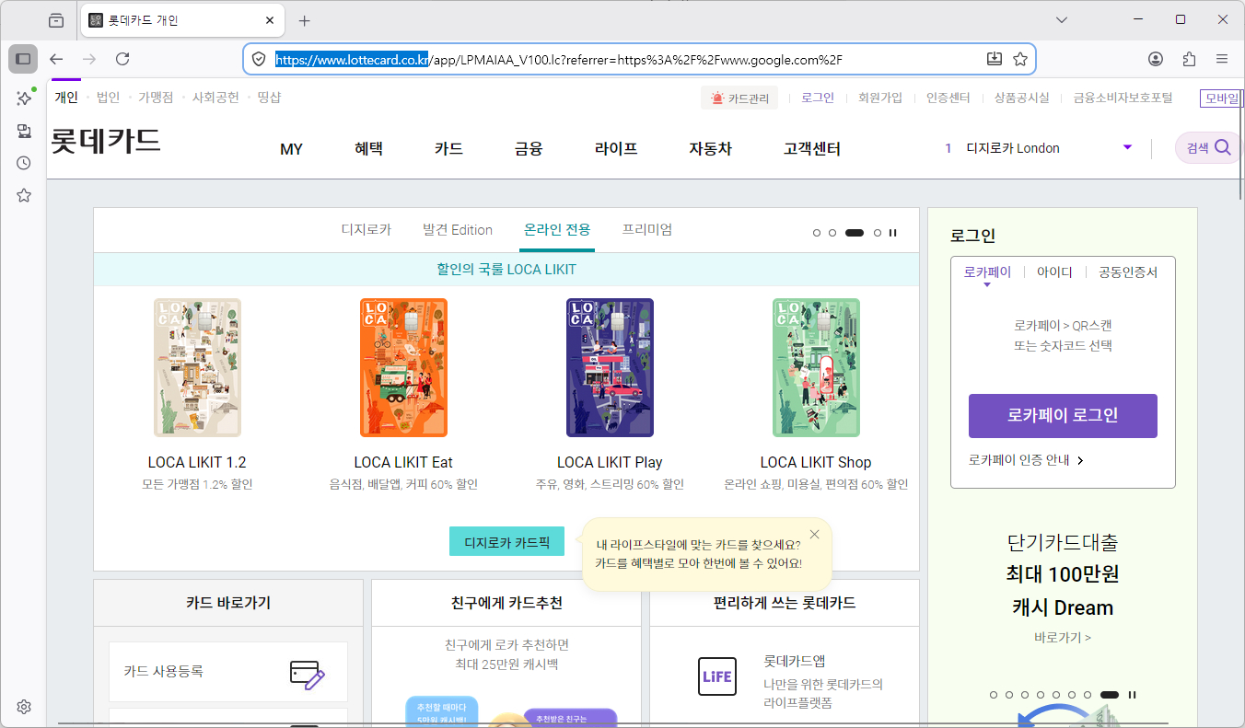Open a new browser tab
The height and width of the screenshot is (728, 1245).
click(305, 20)
